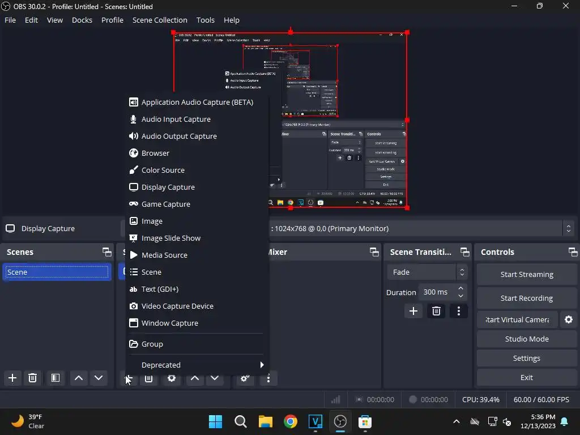Add a new scene with plus icon

pos(12,378)
